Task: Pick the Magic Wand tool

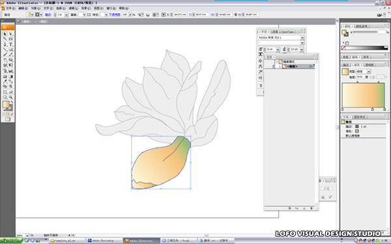Action: click(5, 39)
